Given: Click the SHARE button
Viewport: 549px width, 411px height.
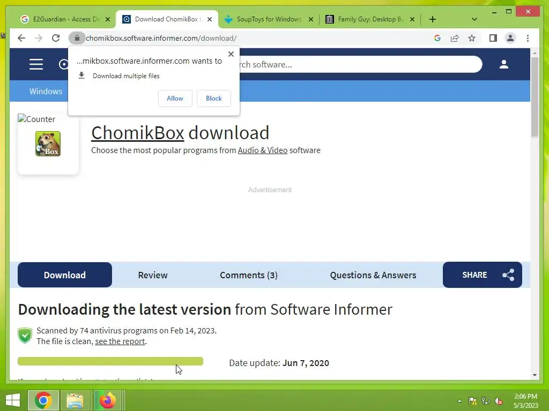Looking at the screenshot, I should click(482, 275).
